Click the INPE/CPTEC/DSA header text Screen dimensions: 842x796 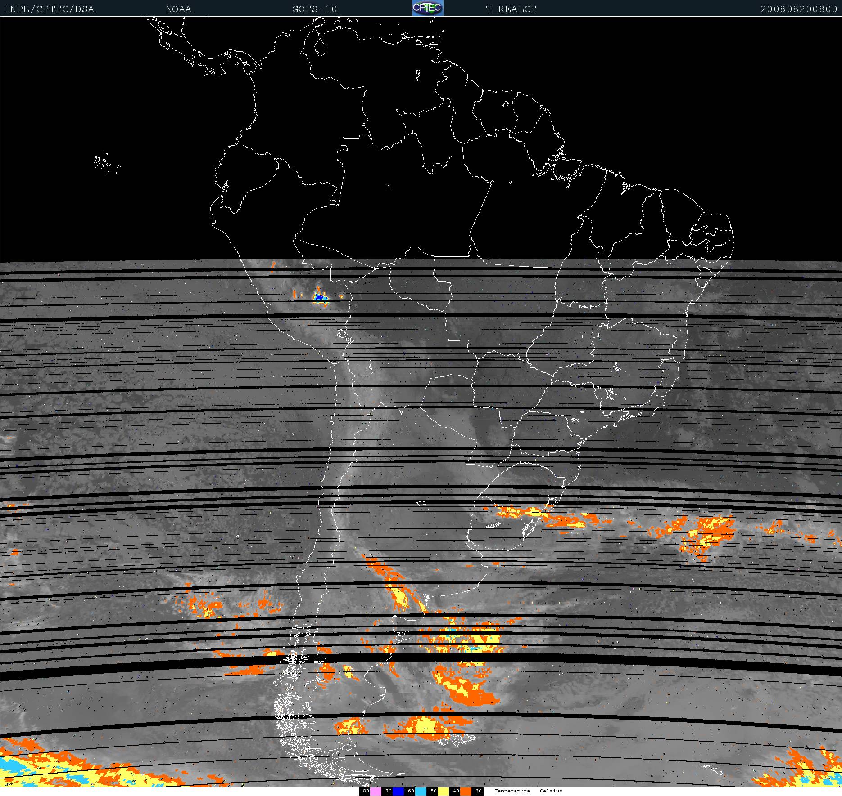click(49, 9)
